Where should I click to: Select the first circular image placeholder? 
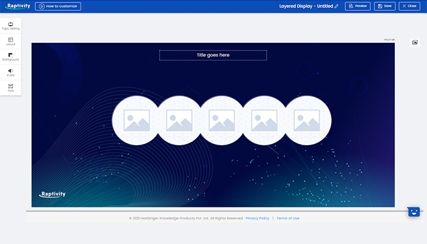coord(137,120)
